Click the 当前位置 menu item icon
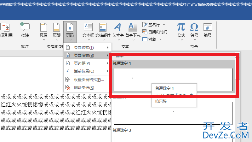The width and height of the screenshot is (252, 142). tap(68, 71)
